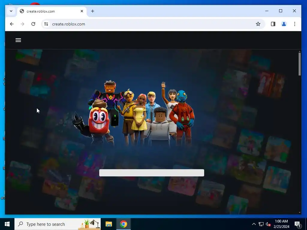Viewport: 307px width, 230px height.
Task: Minimize the Chrome window
Action: (267, 11)
